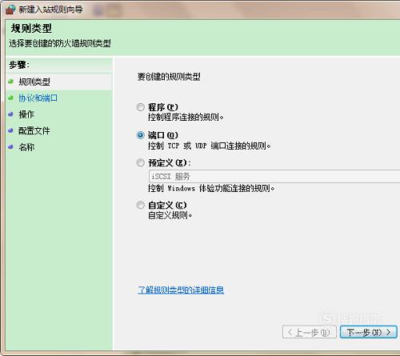Viewport: 400px width, 356px height.
Task: Select the 自定义(C) radio button
Action: (141, 205)
